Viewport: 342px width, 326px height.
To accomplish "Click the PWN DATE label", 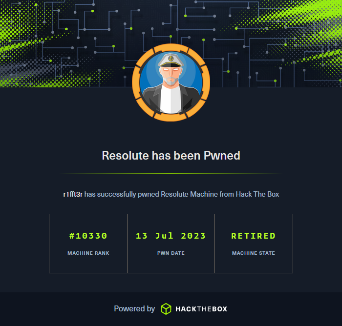I will 171,253.
